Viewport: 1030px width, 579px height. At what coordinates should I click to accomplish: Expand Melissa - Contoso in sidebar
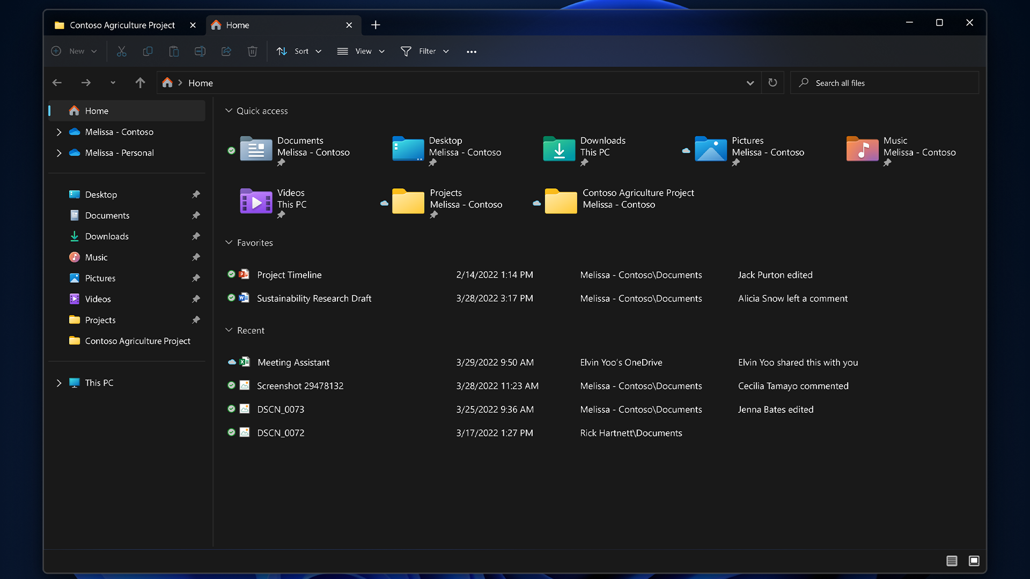pyautogui.click(x=60, y=132)
